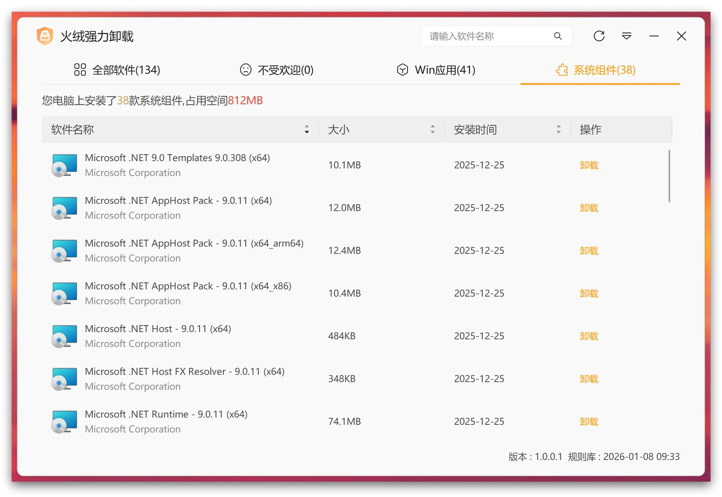The image size is (722, 497).
Task: Sort list by 安装时间 column arrows
Action: 558,129
